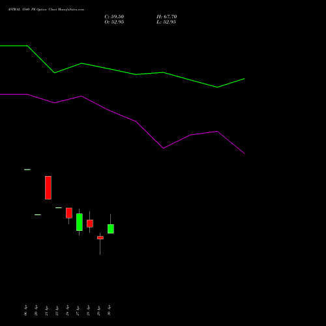326x326 pixels.
Task: Click the '20 Apr' date axis label
Action: tap(36, 310)
